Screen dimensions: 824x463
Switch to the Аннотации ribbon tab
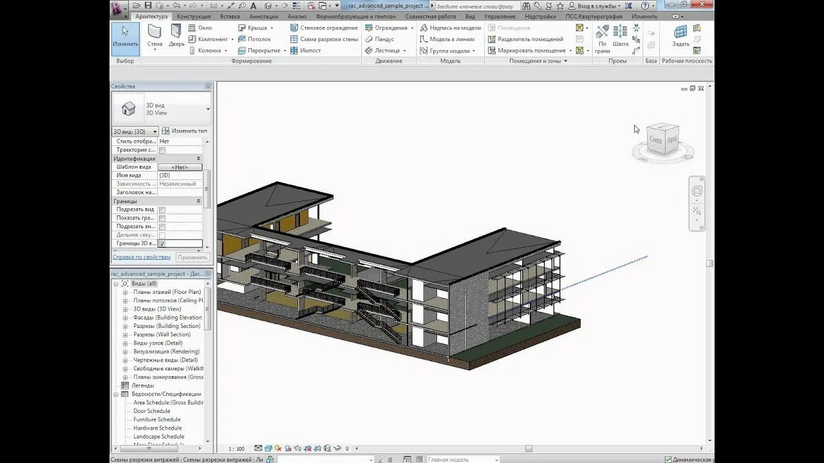[x=264, y=17]
